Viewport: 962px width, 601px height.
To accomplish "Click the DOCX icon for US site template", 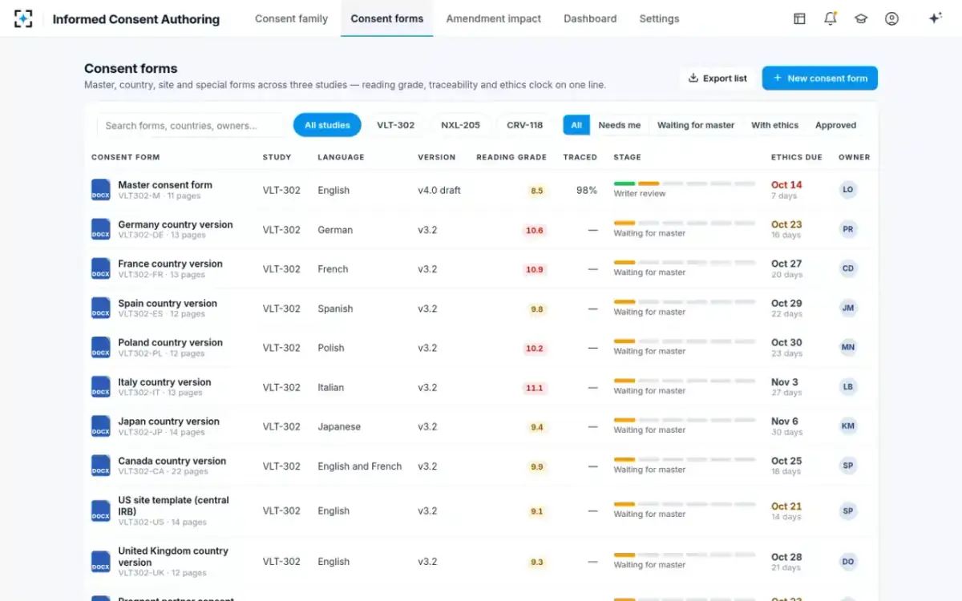I will 100,510.
